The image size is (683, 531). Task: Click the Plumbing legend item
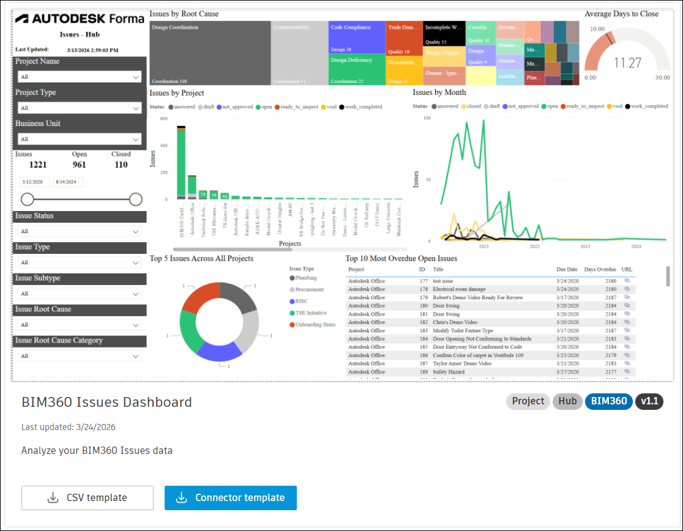[303, 278]
